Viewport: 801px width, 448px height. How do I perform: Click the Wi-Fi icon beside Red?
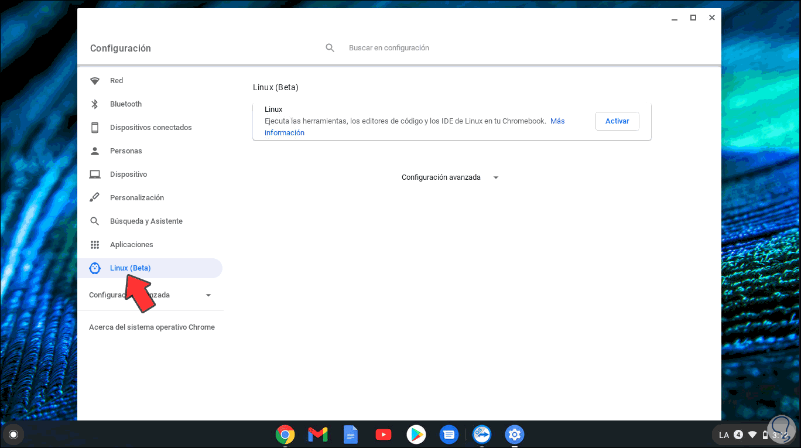[95, 81]
